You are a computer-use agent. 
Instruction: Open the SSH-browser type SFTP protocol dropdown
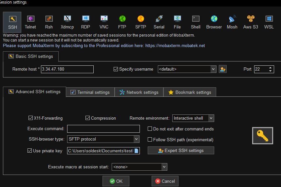coord(136,139)
